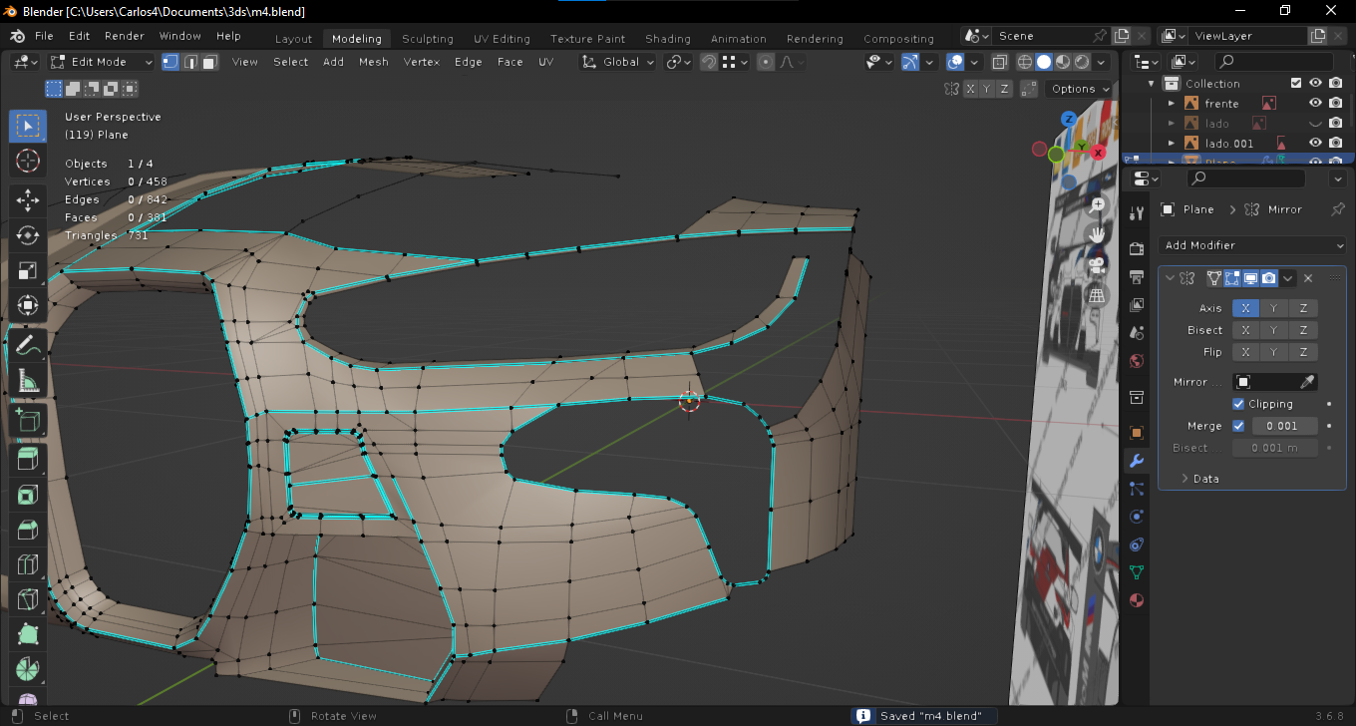Click the camera view gizmo icon
1356x726 pixels.
pyautogui.click(x=1097, y=264)
